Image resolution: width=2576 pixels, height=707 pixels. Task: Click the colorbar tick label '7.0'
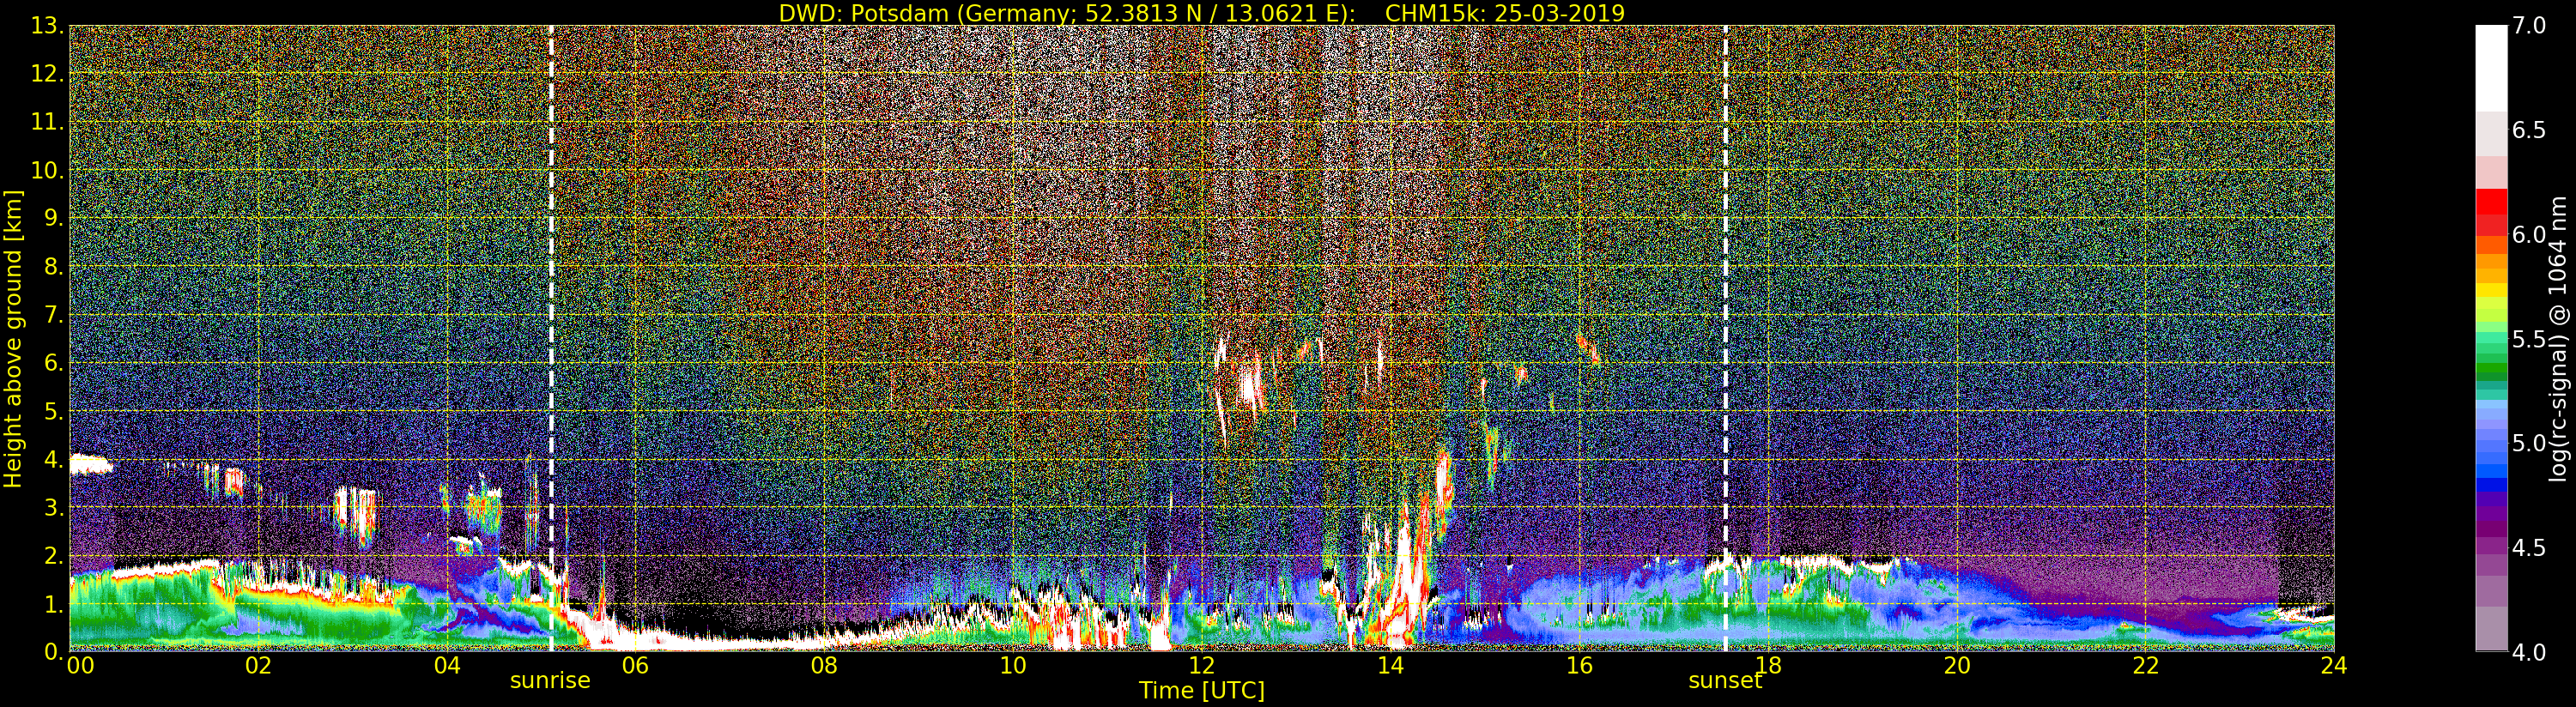(2529, 26)
